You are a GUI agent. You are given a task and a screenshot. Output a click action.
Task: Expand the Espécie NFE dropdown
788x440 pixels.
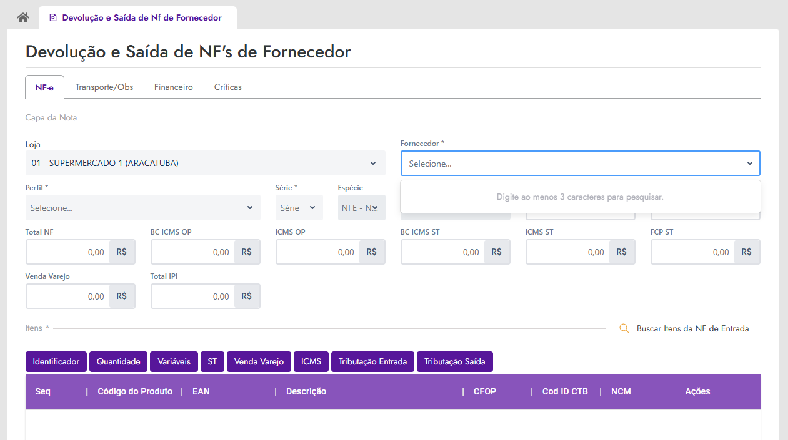tap(361, 208)
